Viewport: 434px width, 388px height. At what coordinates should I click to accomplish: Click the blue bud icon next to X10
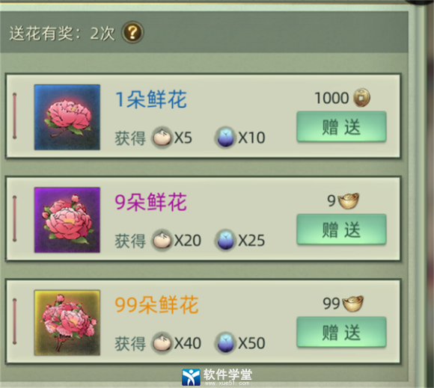225,137
